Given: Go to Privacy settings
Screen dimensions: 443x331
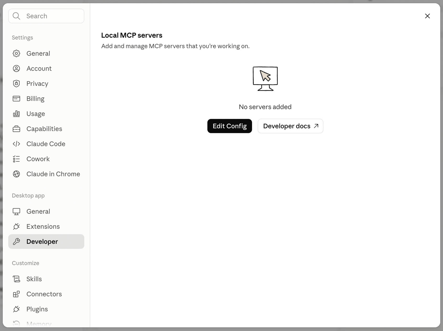Looking at the screenshot, I should (x=46, y=84).
